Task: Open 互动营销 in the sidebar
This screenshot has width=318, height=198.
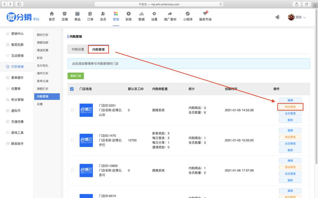Action: (x=17, y=56)
